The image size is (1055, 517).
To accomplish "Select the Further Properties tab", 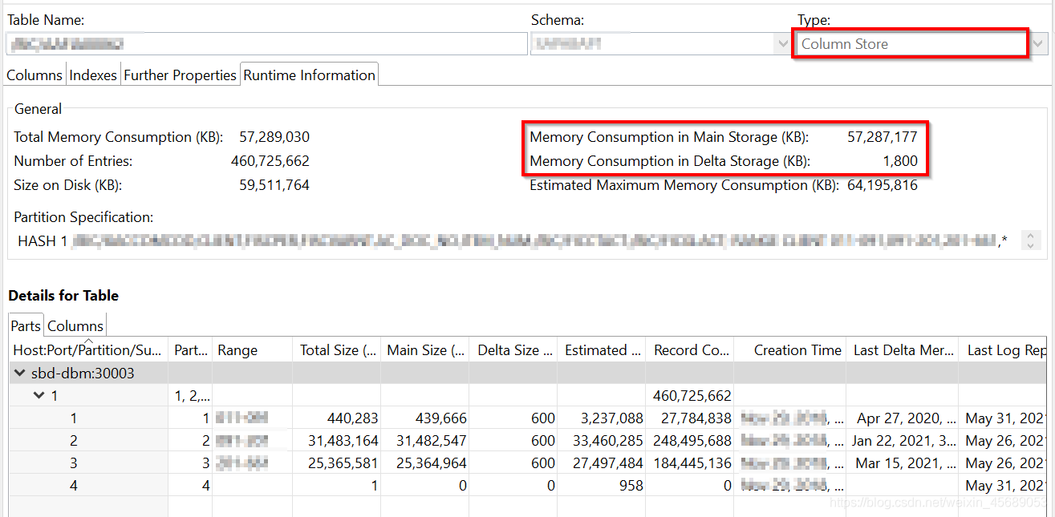I will [180, 74].
